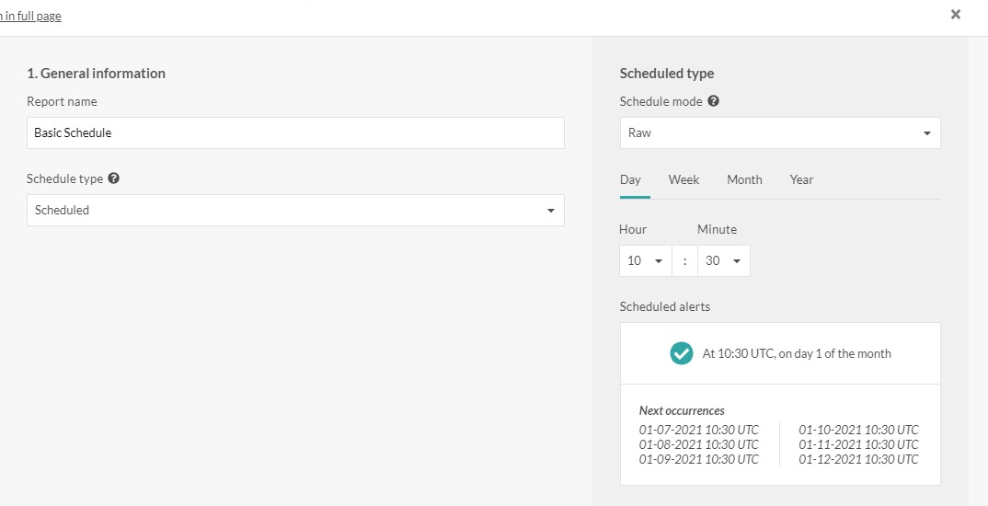Switch to the Year tab
Image resolution: width=988 pixels, height=506 pixels.
click(801, 179)
